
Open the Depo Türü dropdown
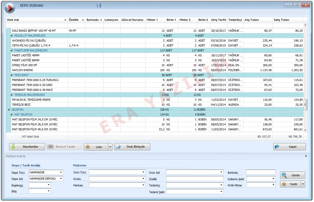click(61, 172)
